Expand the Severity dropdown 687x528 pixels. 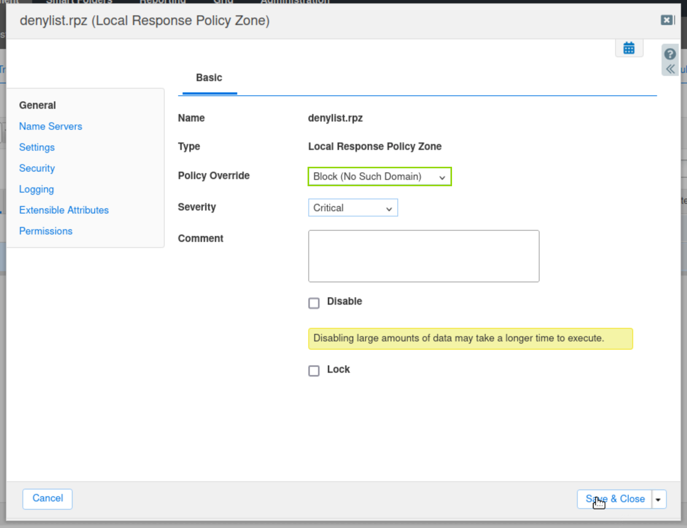tap(352, 208)
